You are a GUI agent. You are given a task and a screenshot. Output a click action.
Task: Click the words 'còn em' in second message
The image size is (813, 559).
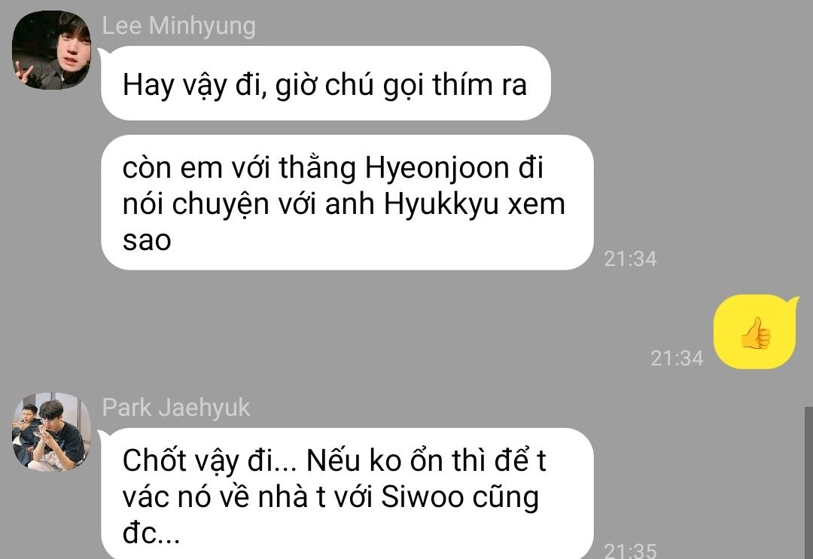(x=172, y=170)
